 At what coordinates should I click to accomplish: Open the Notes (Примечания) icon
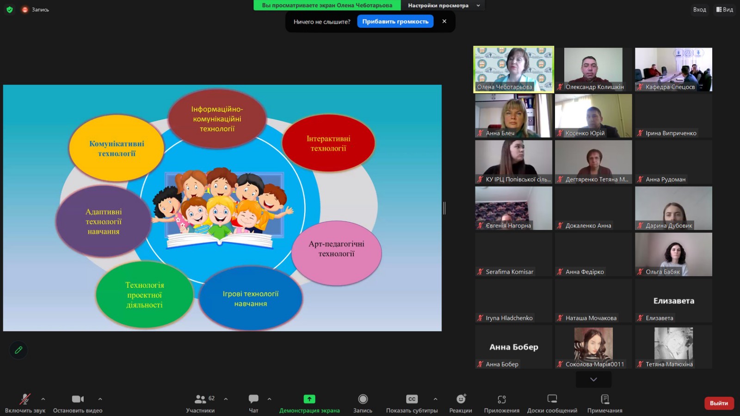coord(604,399)
